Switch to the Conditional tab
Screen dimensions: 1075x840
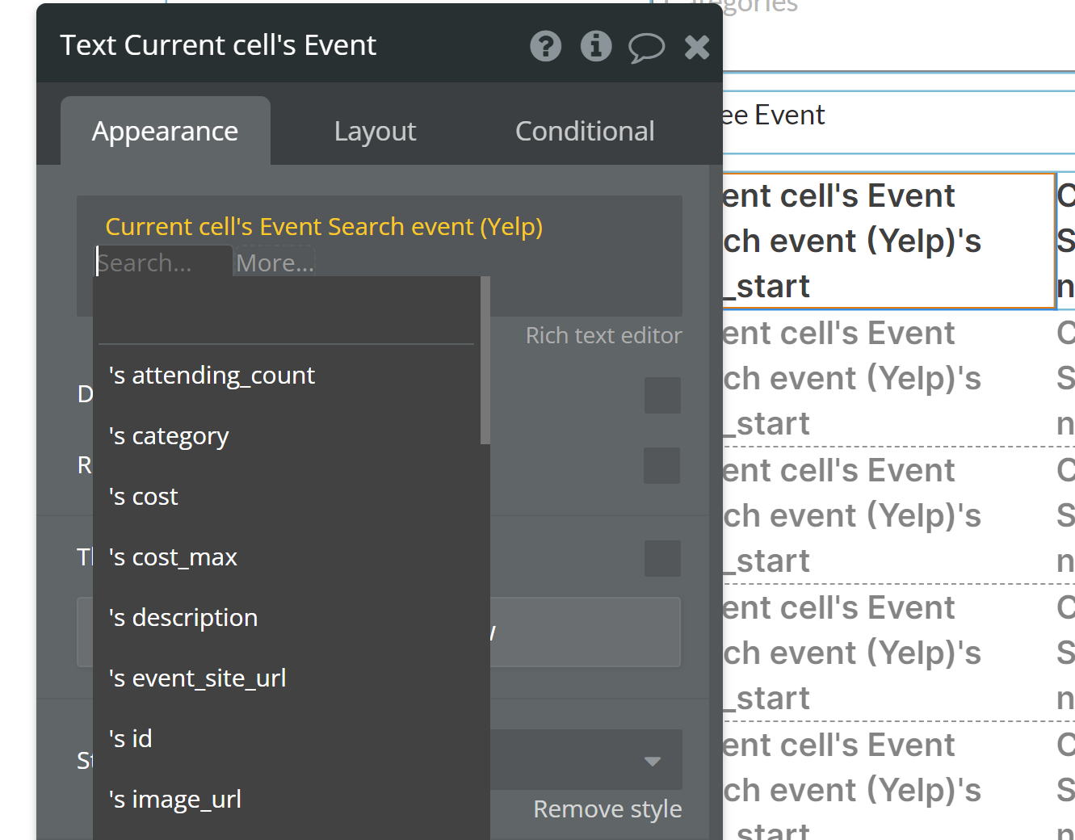click(x=584, y=131)
